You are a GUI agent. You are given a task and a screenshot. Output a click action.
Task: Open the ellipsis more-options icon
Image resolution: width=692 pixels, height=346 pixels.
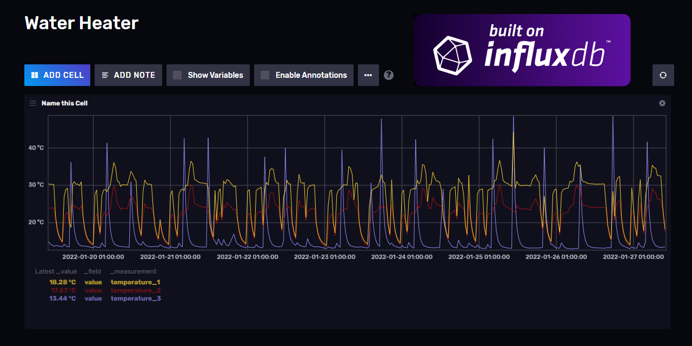pyautogui.click(x=368, y=75)
